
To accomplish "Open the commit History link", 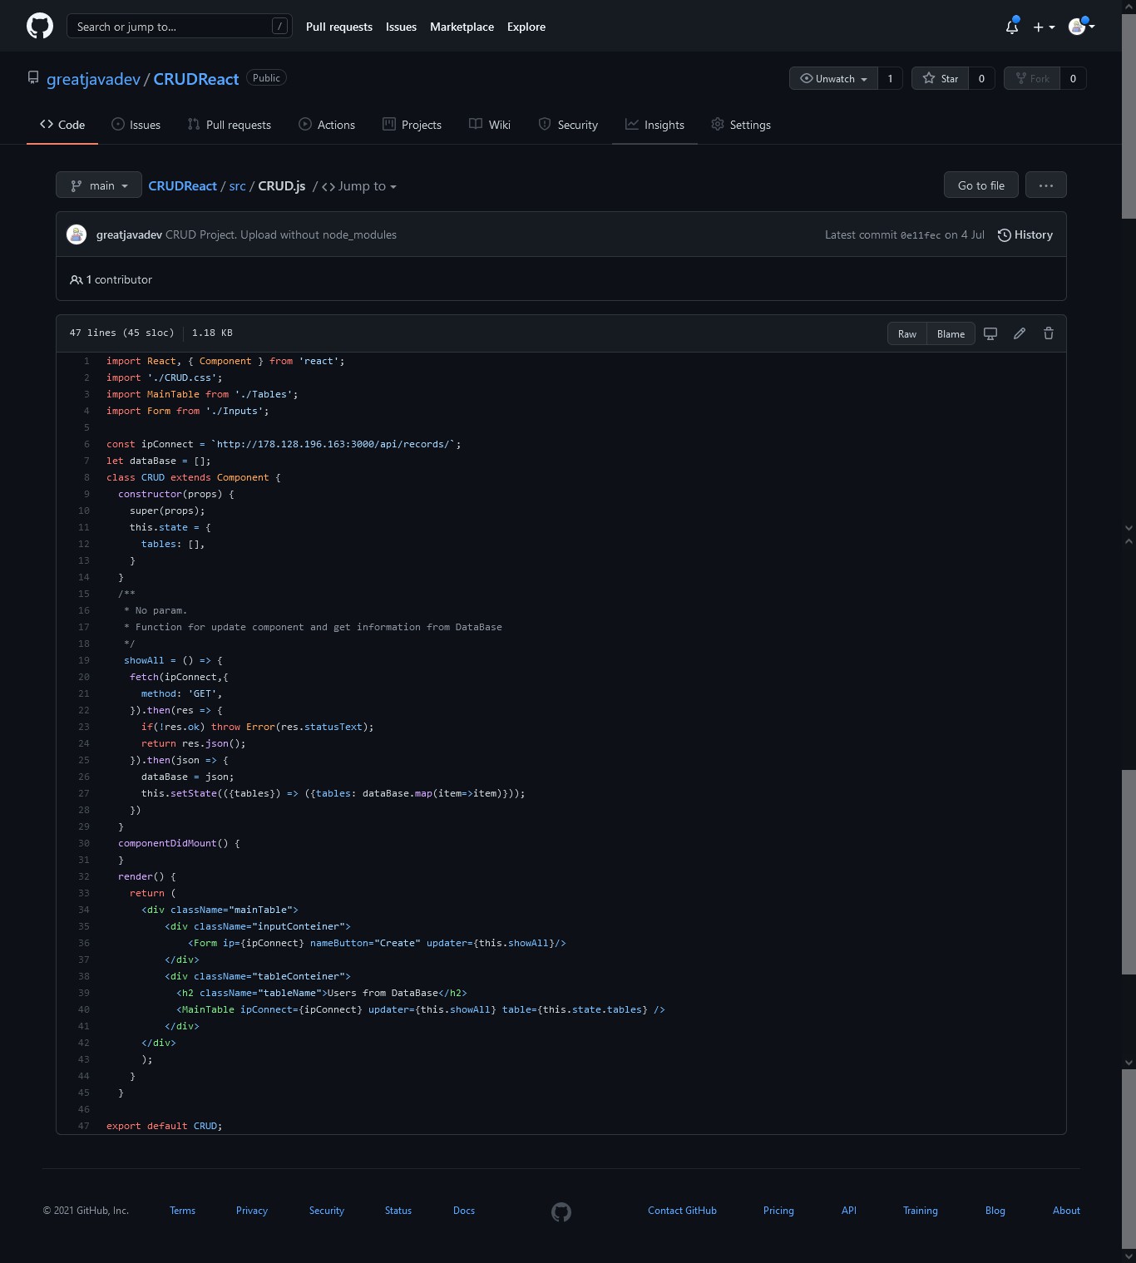I will [x=1025, y=234].
